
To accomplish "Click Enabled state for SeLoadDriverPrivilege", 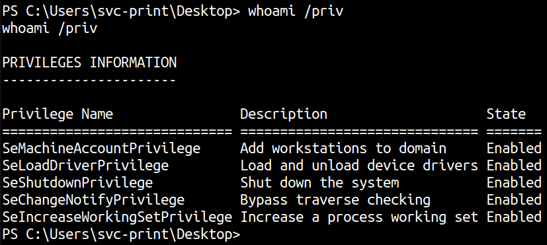I will click(514, 166).
